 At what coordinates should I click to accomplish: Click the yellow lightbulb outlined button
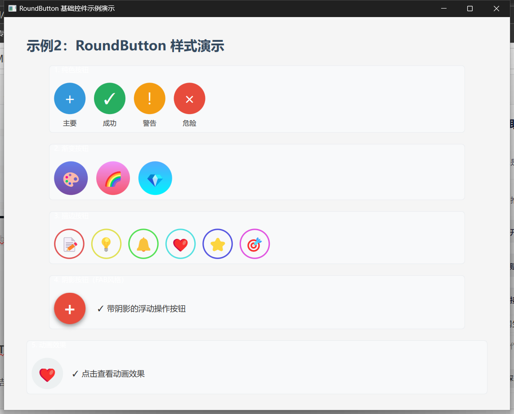pyautogui.click(x=106, y=244)
